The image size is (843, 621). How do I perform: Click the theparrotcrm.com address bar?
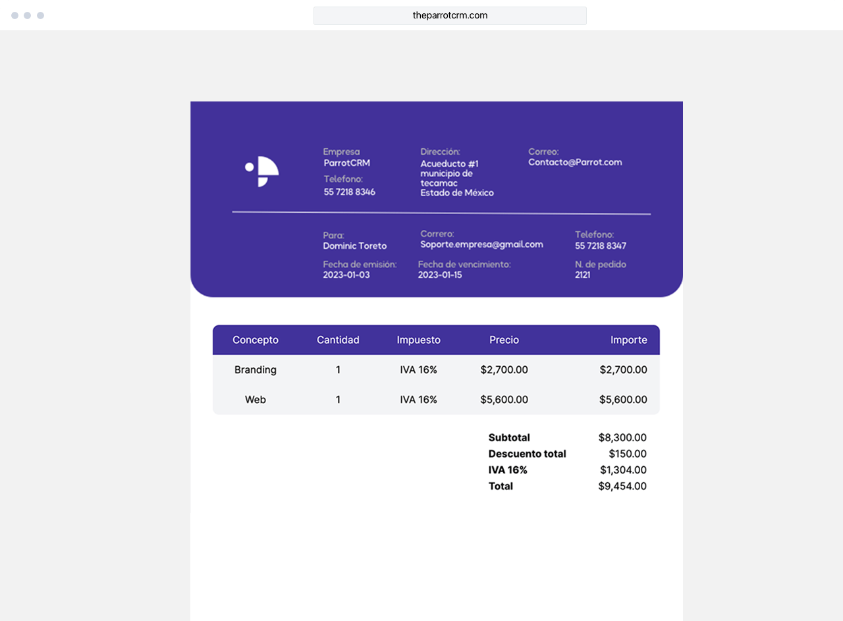click(450, 16)
